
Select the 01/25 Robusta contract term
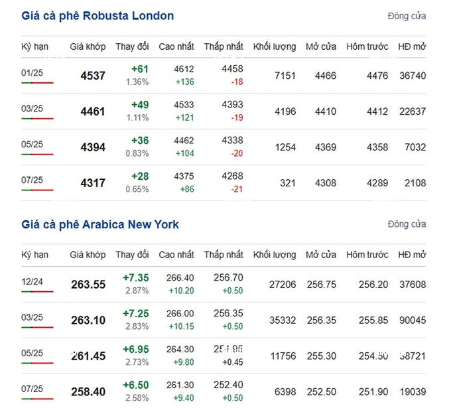click(x=32, y=72)
